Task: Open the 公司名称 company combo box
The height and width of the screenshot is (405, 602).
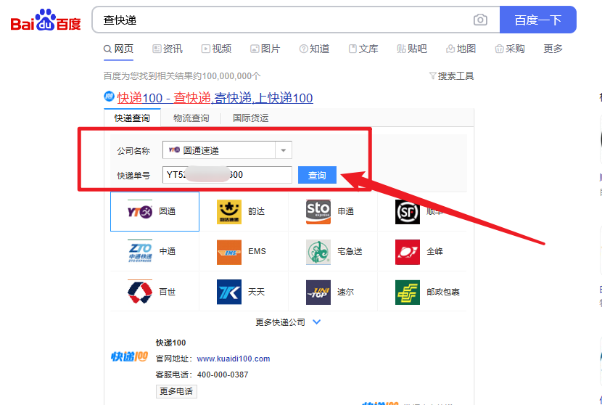Action: point(227,150)
